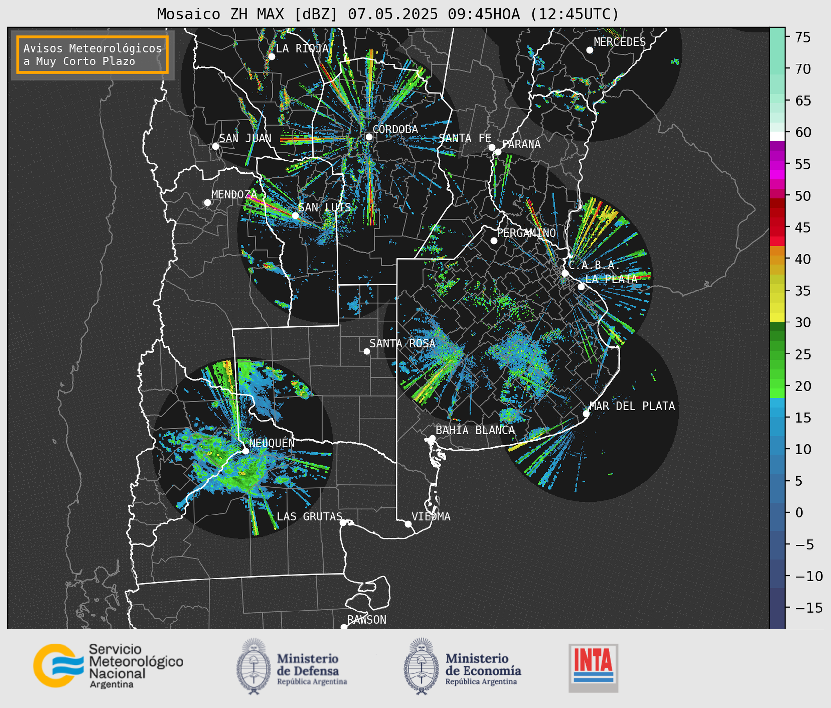Screen dimensions: 831x708
Task: Click the Avisos Meteorológicos a Muy Corto Plazo box
Action: [93, 55]
